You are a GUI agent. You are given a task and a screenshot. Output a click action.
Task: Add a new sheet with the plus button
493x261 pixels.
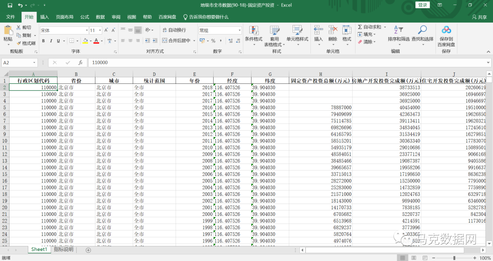coord(89,250)
